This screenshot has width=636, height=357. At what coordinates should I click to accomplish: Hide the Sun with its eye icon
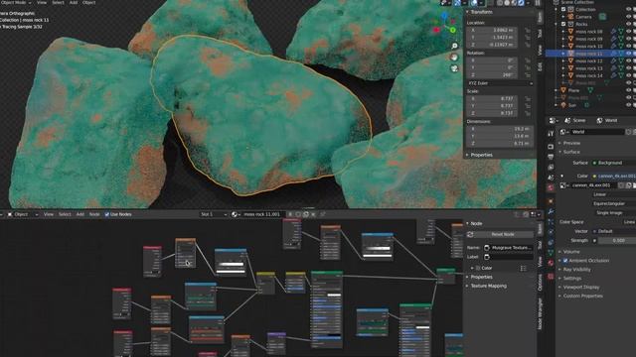(x=629, y=105)
